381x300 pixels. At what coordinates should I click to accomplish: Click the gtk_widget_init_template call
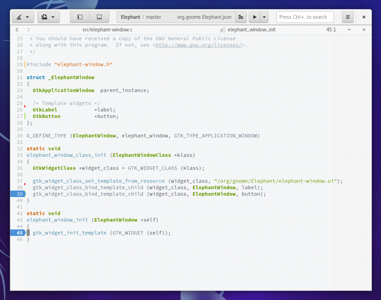[70, 233]
